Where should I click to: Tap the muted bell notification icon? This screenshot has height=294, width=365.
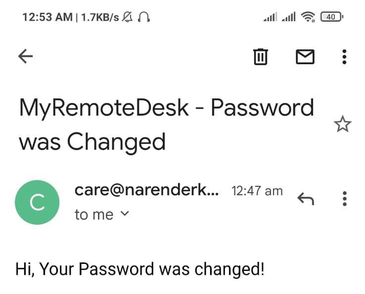tap(128, 17)
